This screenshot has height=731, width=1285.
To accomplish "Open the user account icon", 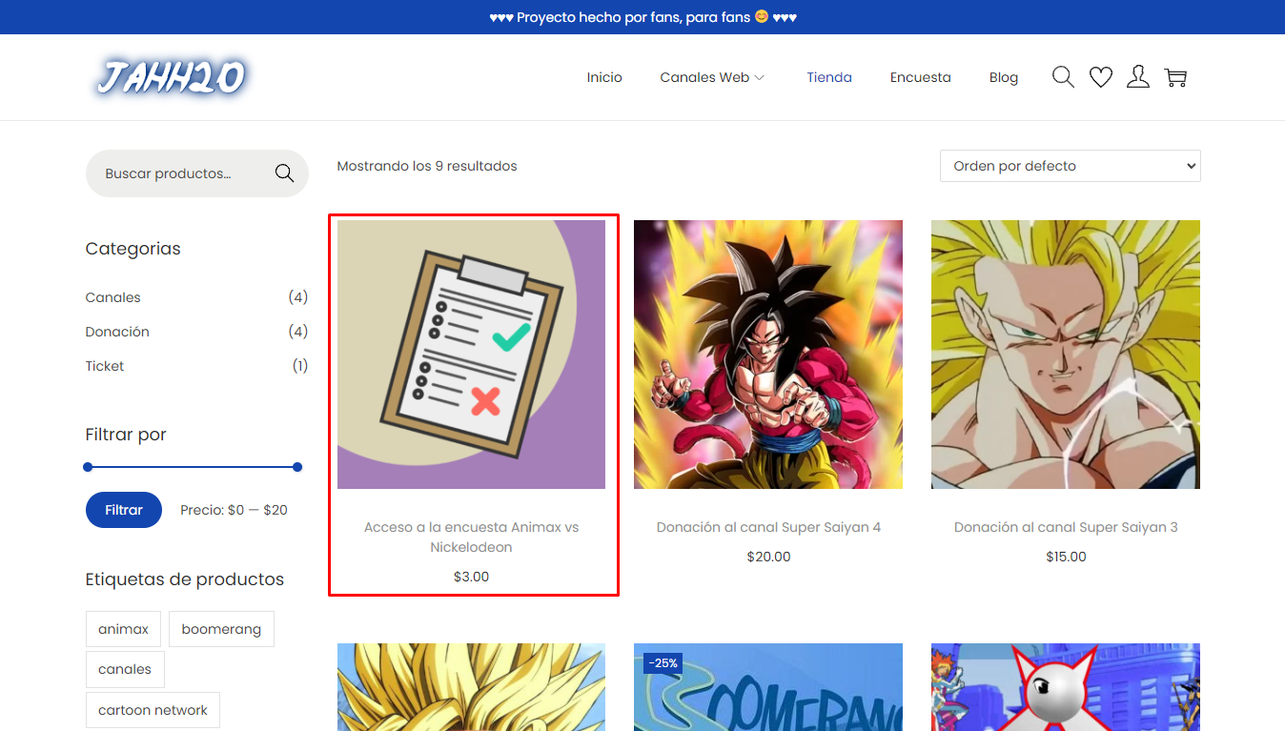I will pyautogui.click(x=1138, y=77).
